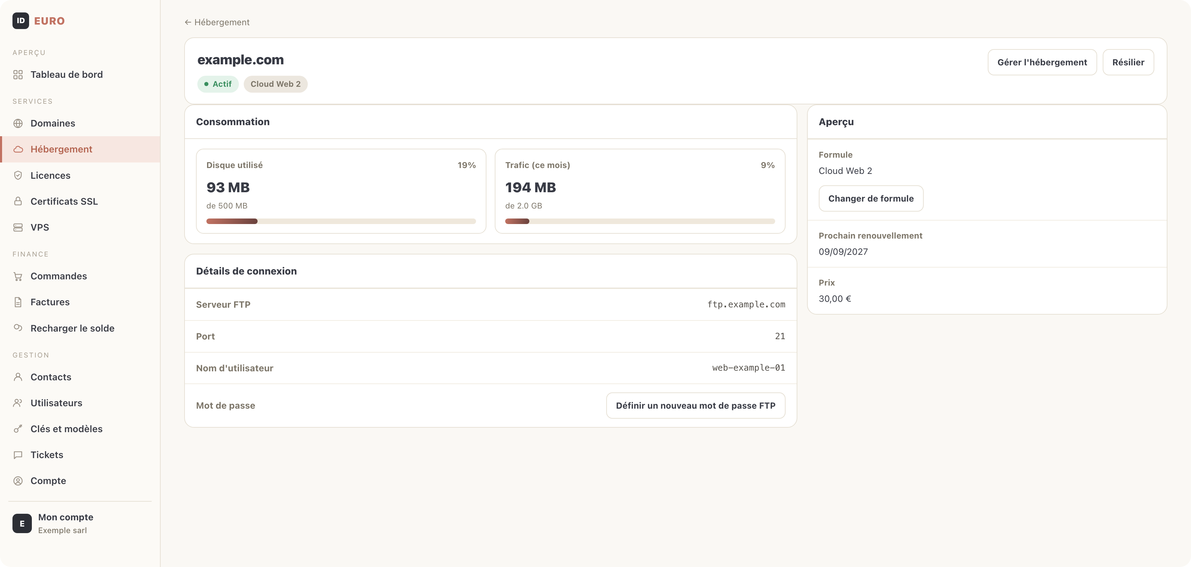
Task: Click the 194 MB traffic value
Action: (530, 187)
